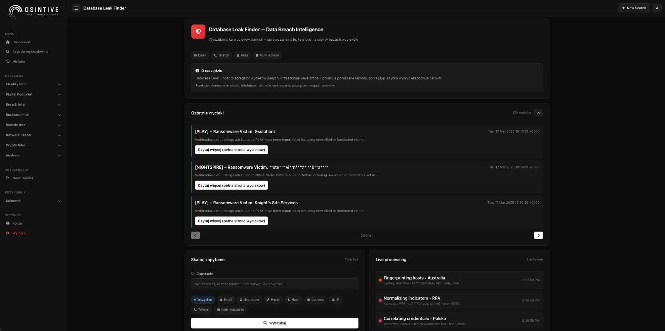Open Dashboard from the sidebar

pyautogui.click(x=33, y=42)
